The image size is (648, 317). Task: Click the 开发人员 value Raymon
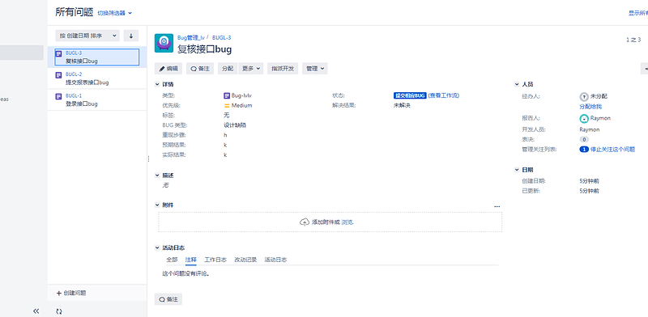pyautogui.click(x=590, y=129)
